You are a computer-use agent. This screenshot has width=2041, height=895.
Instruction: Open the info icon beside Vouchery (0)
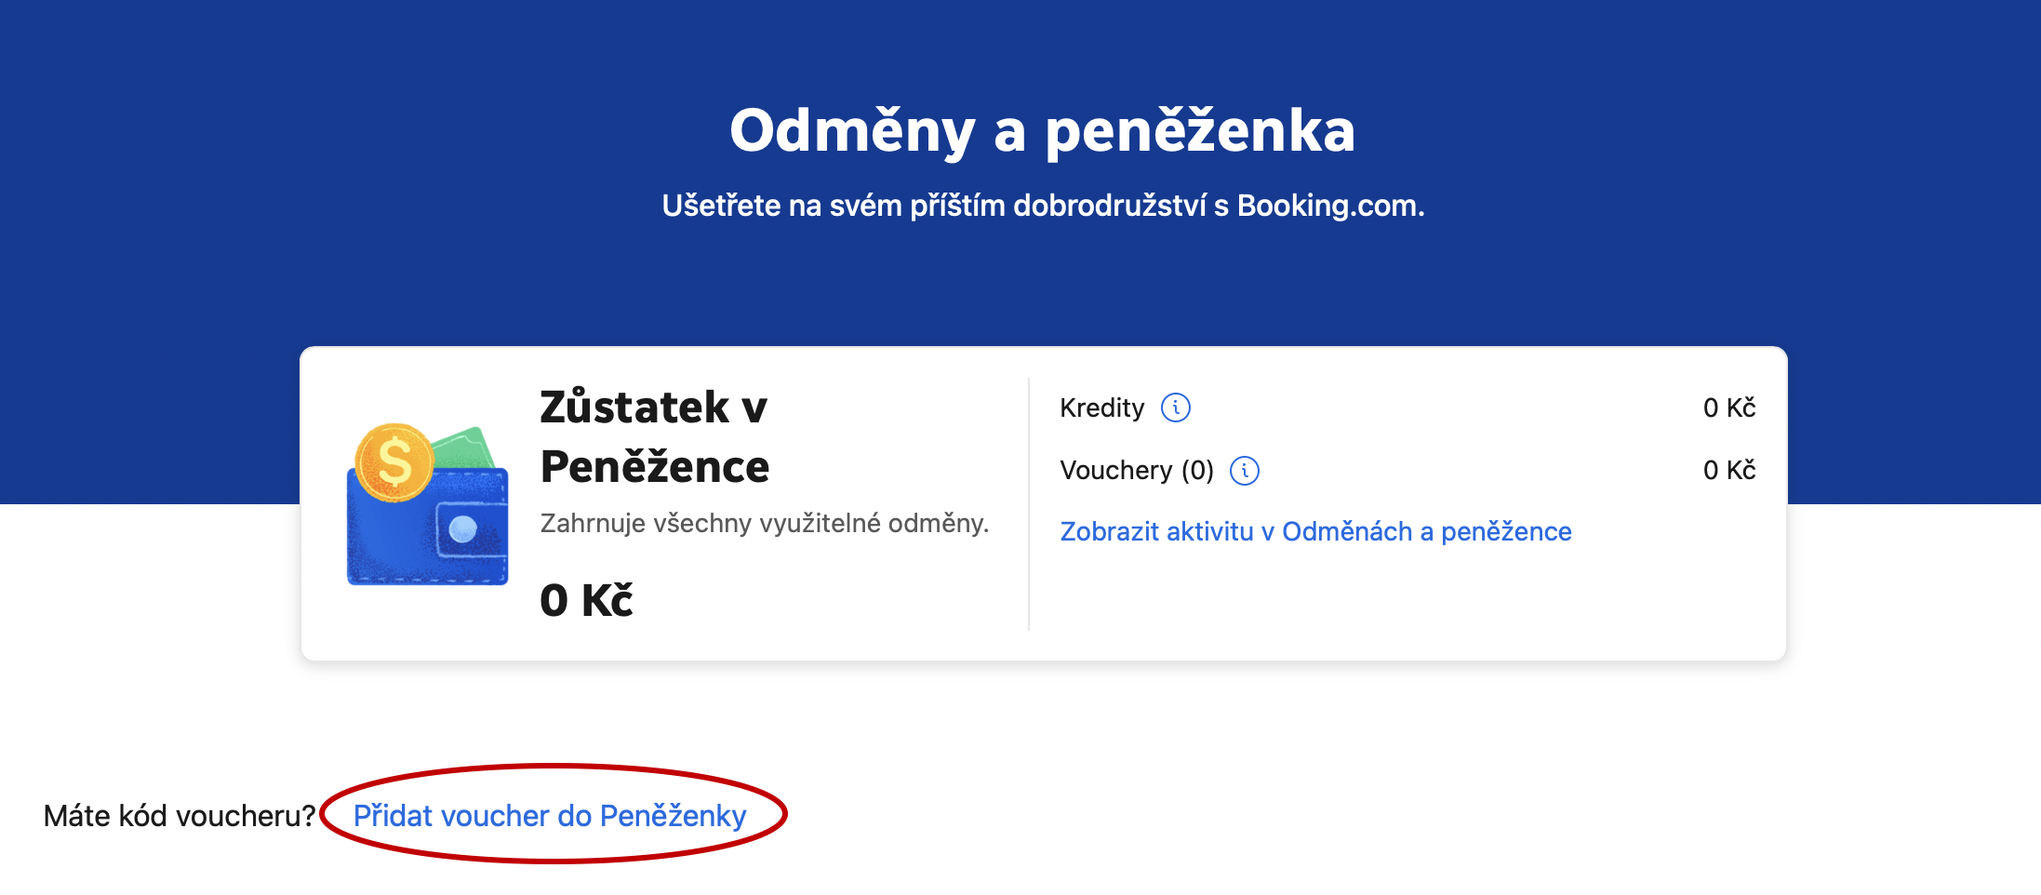point(1244,471)
